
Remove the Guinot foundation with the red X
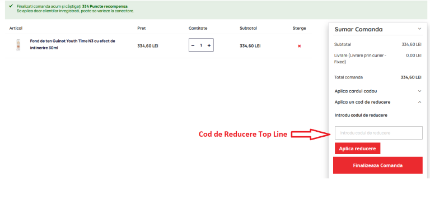click(299, 46)
